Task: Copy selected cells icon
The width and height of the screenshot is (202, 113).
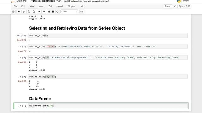Action: tap(29, 12)
